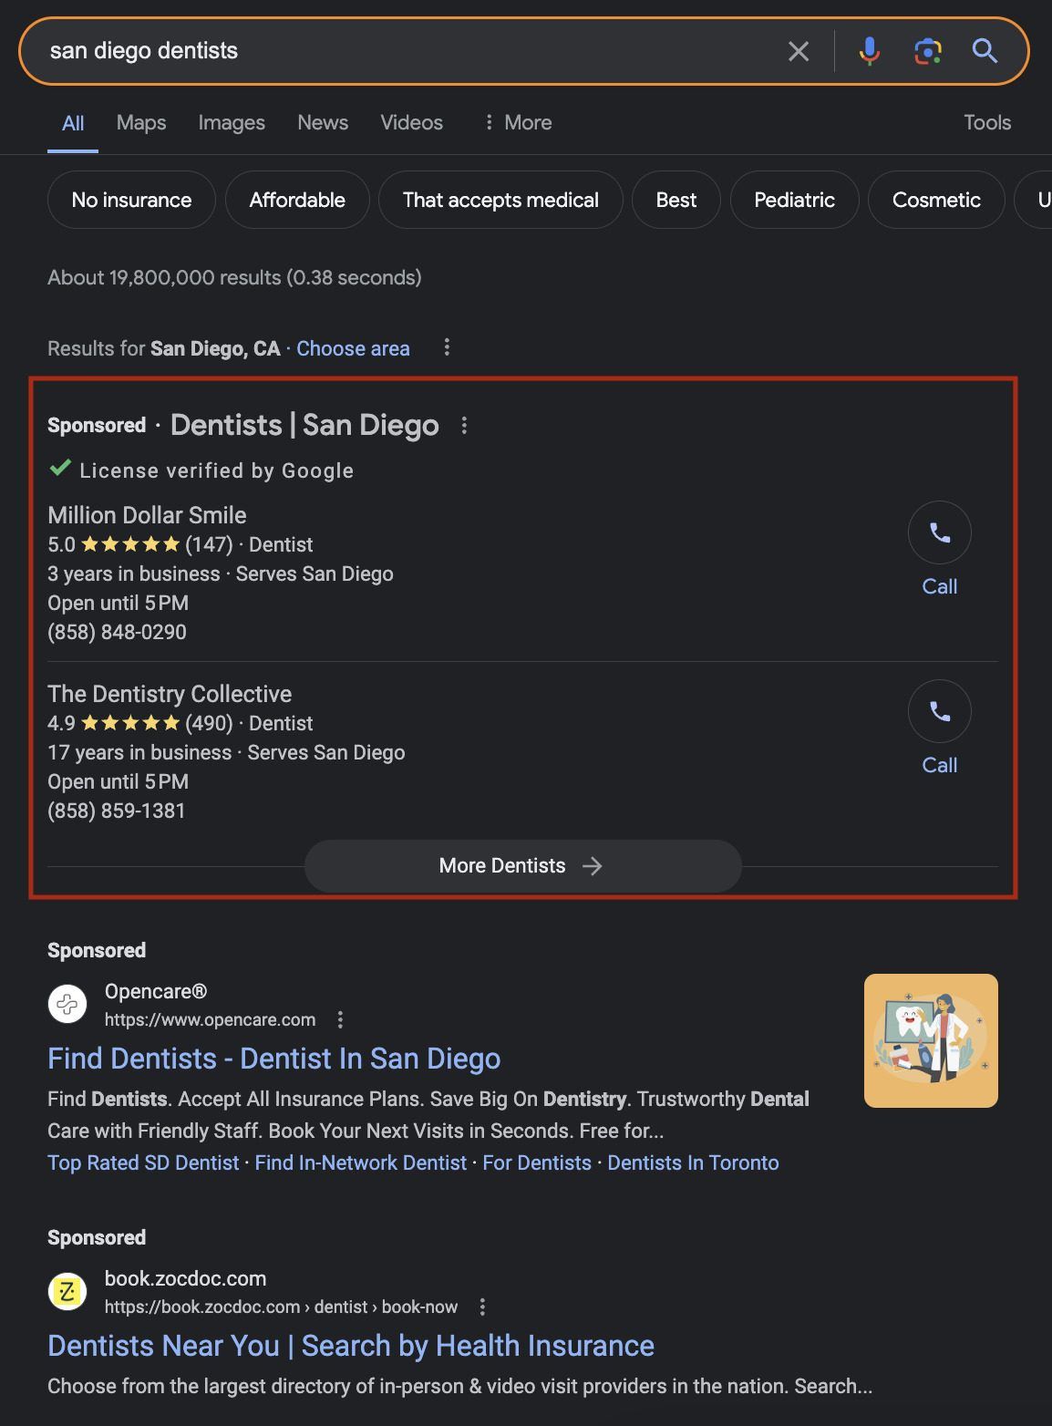Open Google Lens image search

[x=927, y=51]
